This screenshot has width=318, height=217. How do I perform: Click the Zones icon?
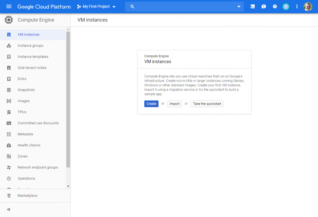9,156
